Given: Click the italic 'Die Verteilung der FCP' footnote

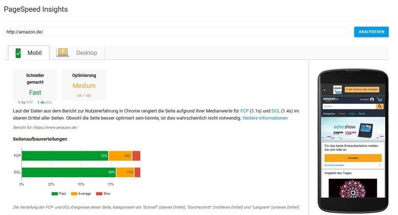Looking at the screenshot, I should [x=156, y=207].
